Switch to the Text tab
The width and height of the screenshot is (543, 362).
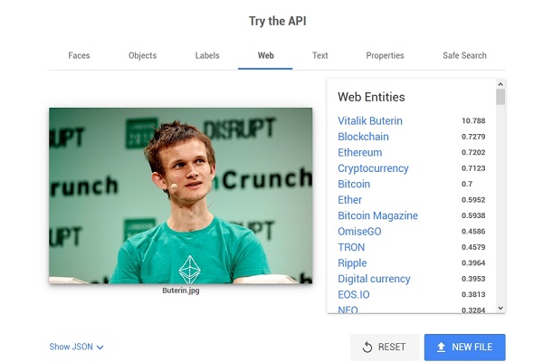click(320, 55)
